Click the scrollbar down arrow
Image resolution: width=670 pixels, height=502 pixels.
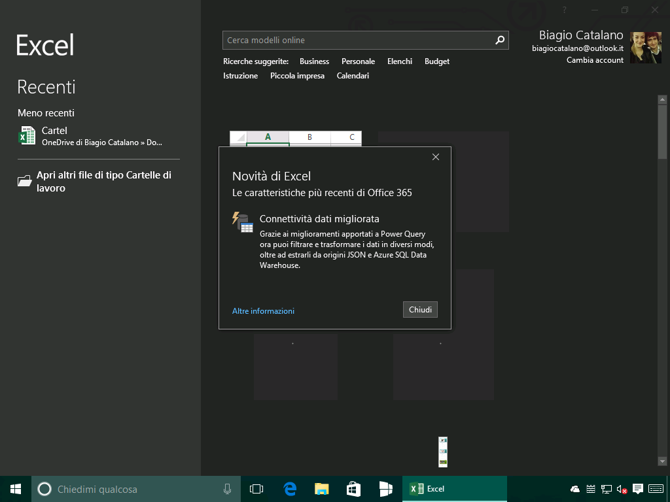(x=662, y=461)
